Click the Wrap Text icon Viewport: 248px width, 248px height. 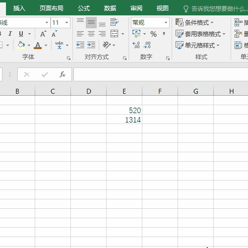115,22
